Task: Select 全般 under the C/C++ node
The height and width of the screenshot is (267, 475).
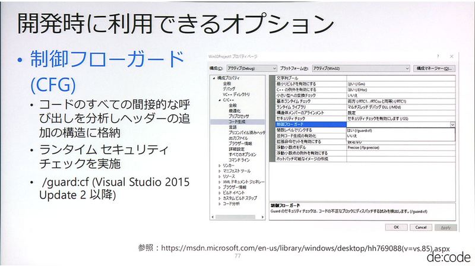Action: point(232,106)
